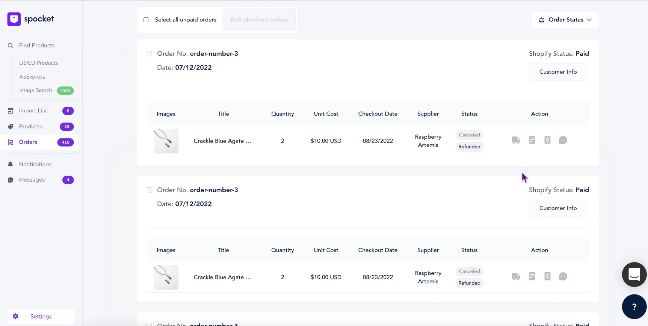This screenshot has width=648, height=326.
Task: Go to AliExpress products
Action: tap(32, 77)
